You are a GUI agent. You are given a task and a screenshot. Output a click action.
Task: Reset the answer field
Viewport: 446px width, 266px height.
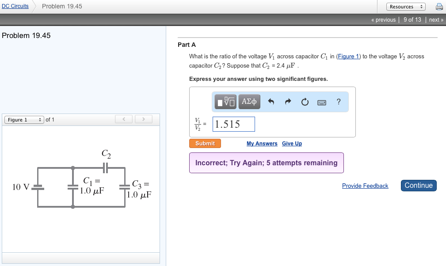pos(305,102)
